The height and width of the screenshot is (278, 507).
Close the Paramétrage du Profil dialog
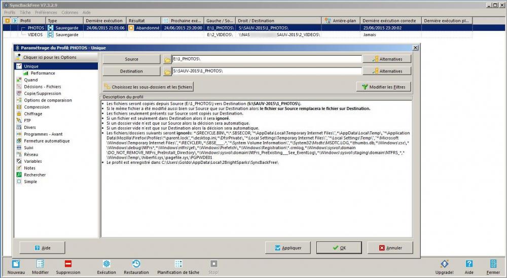(x=416, y=48)
